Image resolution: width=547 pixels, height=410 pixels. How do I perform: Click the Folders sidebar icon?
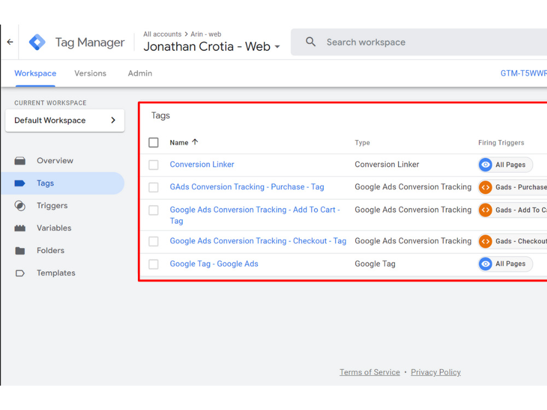pyautogui.click(x=20, y=251)
